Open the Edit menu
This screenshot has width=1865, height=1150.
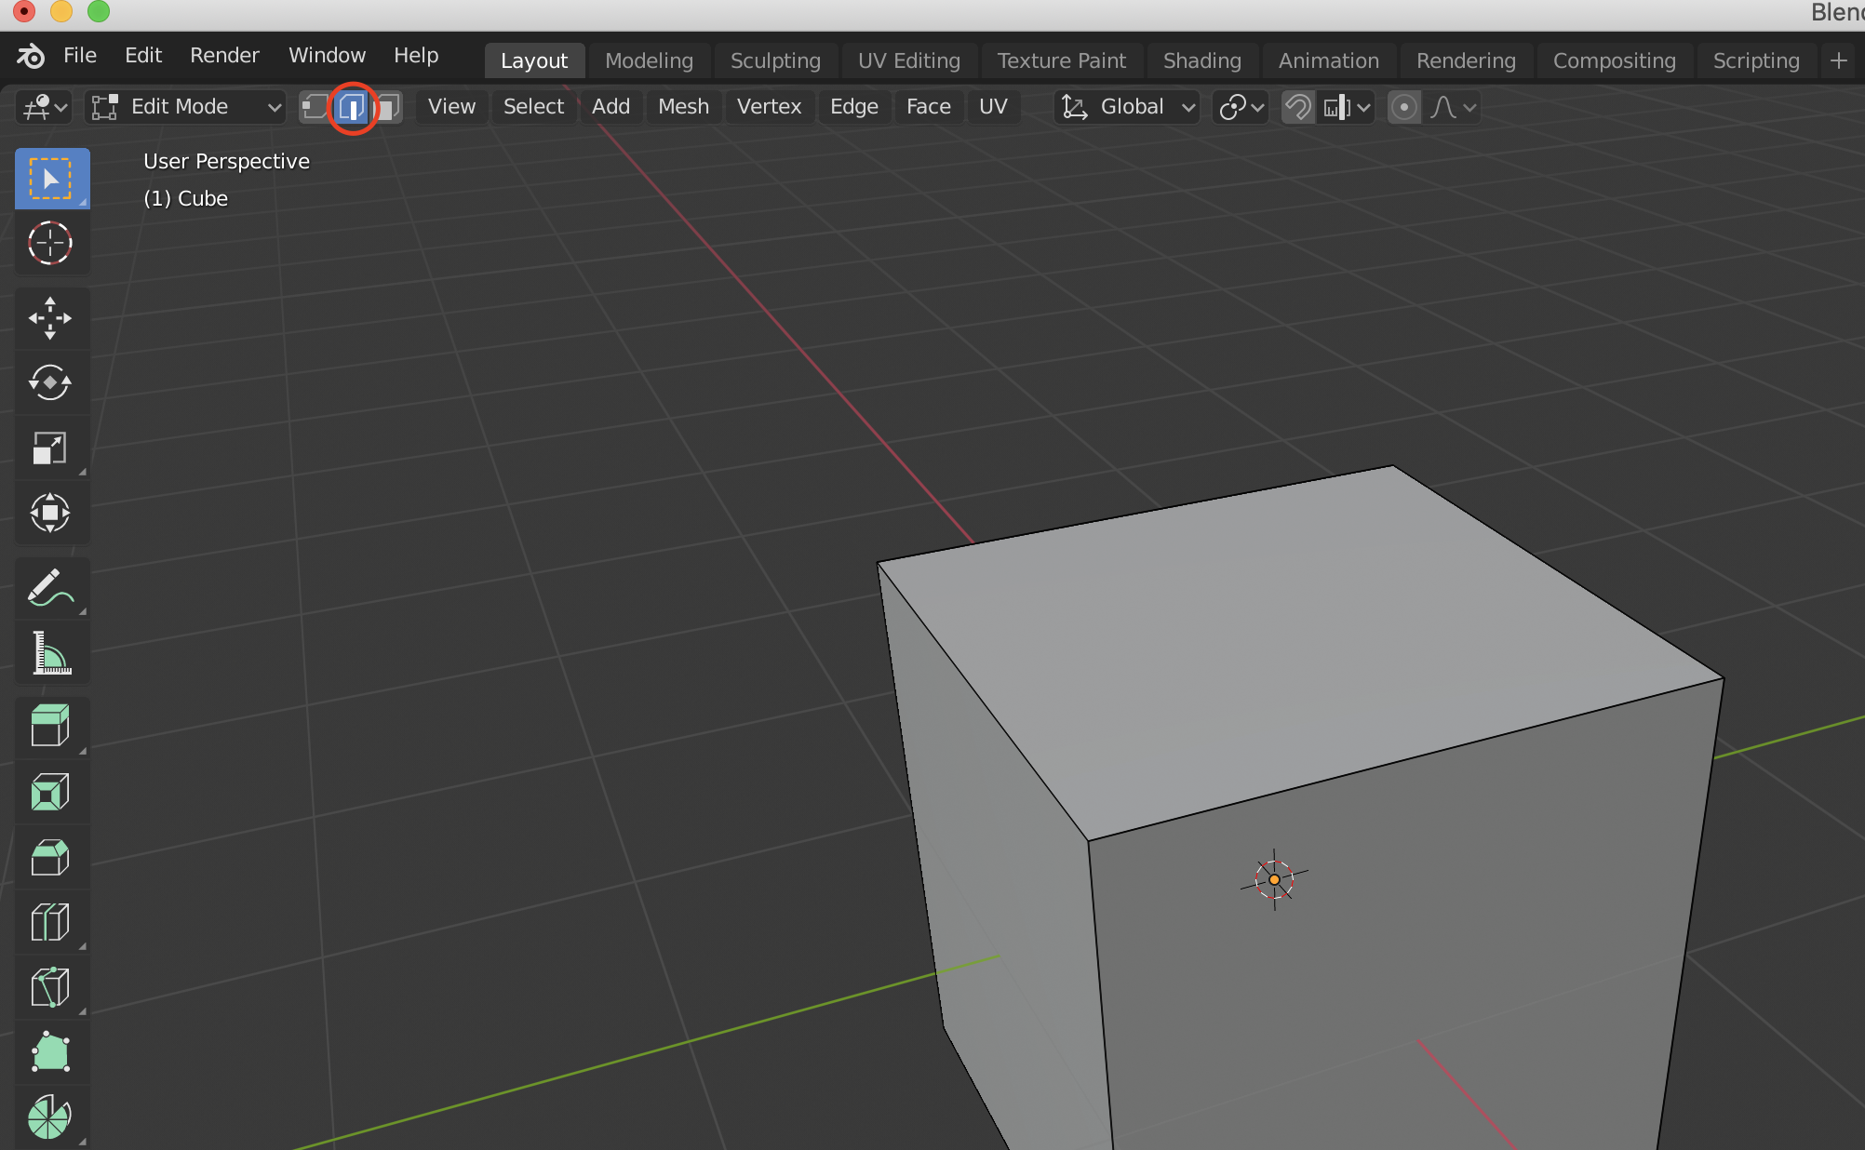pos(143,56)
